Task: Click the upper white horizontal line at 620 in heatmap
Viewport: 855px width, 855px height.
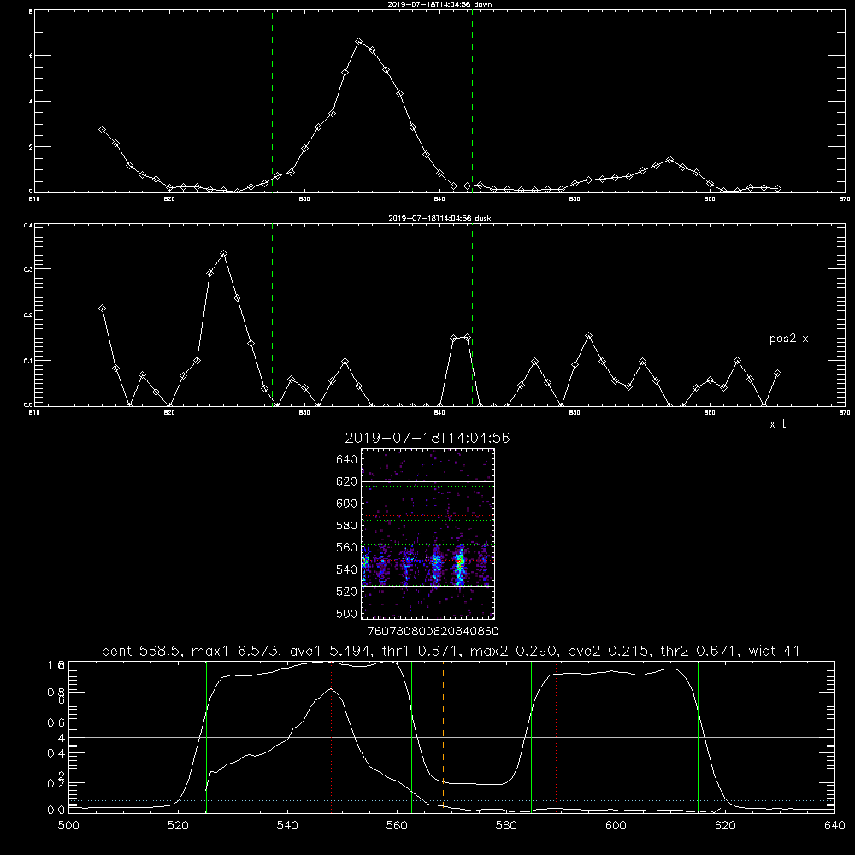Action: pos(428,482)
